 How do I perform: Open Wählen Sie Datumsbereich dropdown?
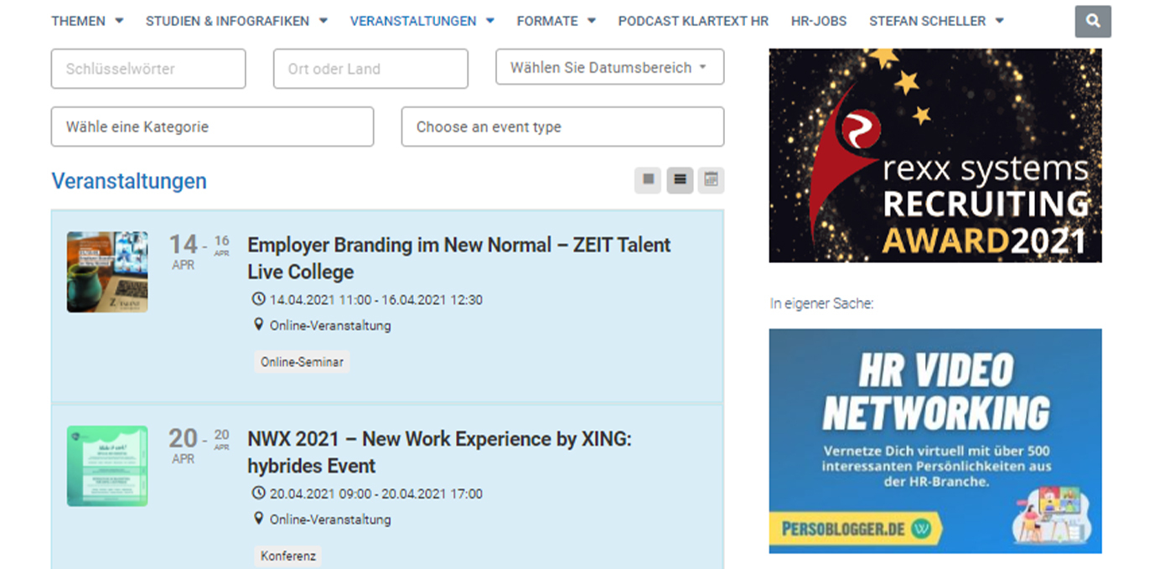[x=609, y=67]
